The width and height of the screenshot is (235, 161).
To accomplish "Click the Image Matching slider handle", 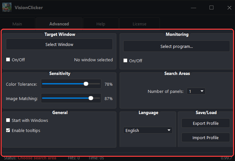I will (91, 98).
